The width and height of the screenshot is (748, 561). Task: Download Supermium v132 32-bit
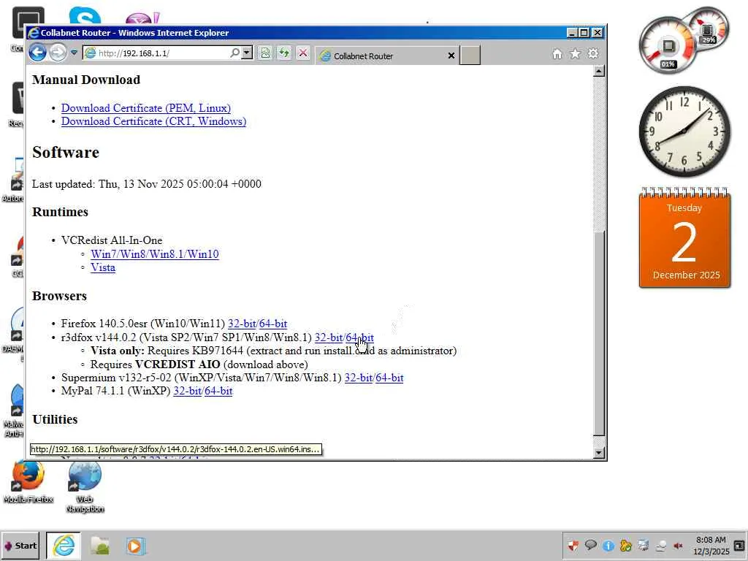pos(359,378)
